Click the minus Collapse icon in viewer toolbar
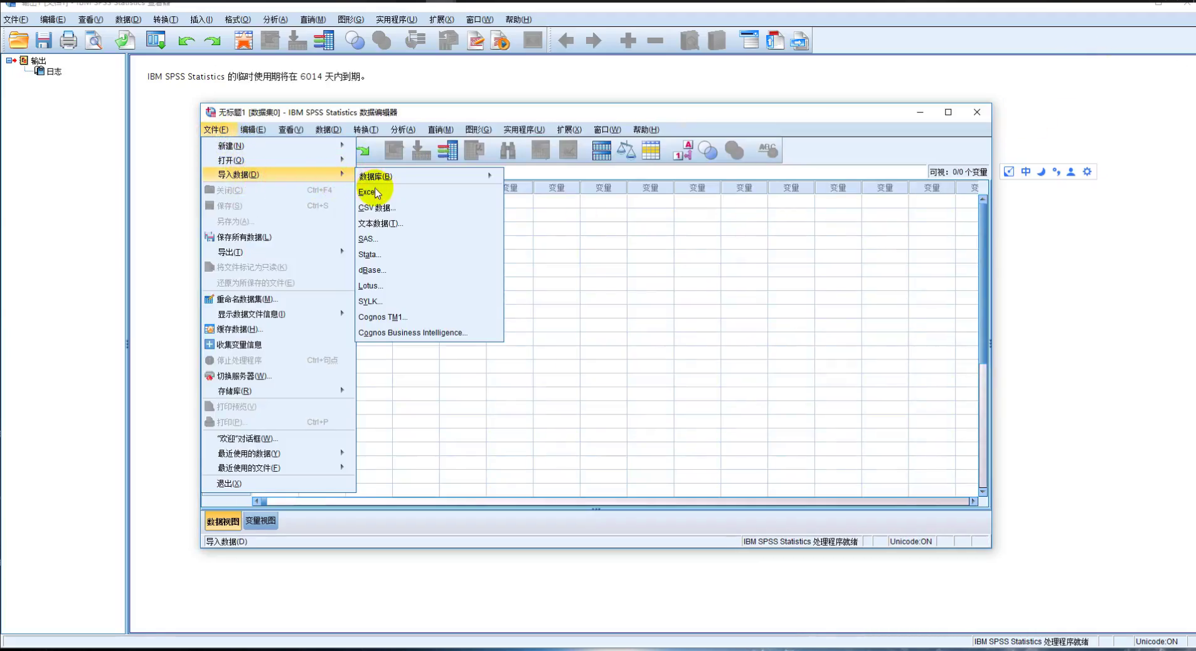 pos(655,41)
